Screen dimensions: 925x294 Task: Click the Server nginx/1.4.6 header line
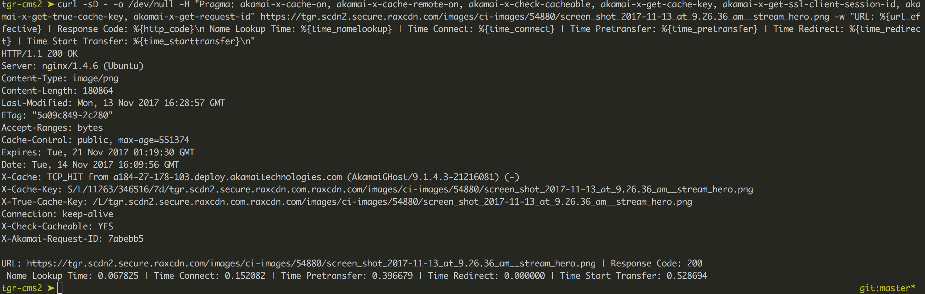tap(73, 66)
